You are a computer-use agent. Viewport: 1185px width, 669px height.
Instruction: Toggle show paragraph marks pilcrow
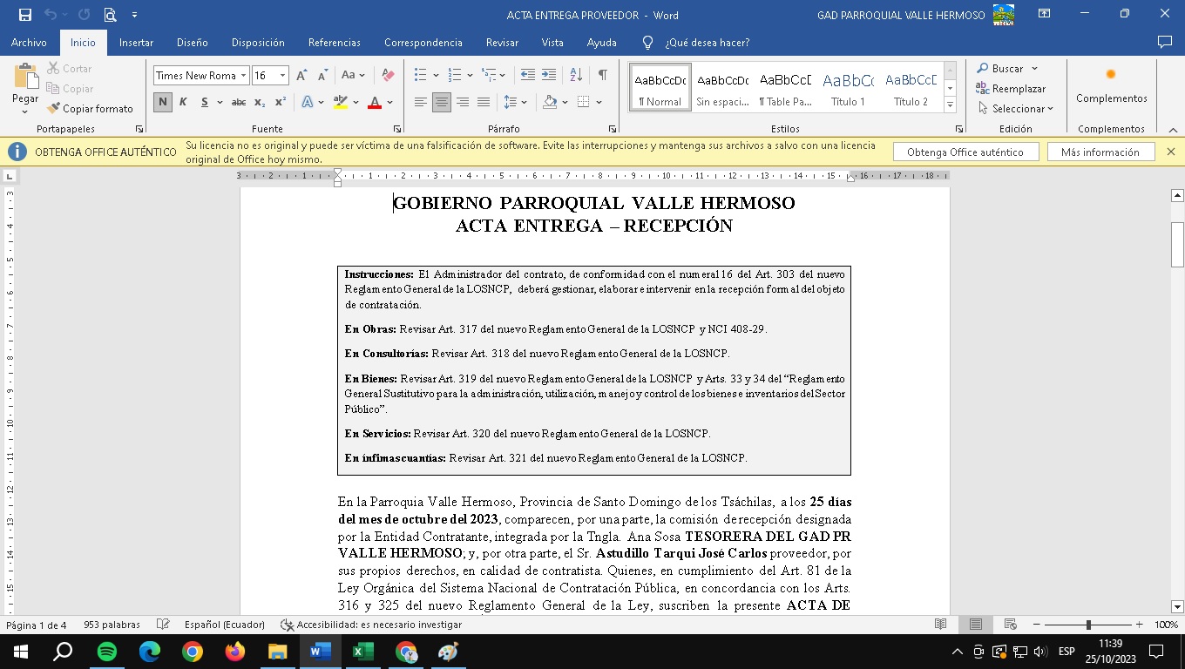pos(602,76)
